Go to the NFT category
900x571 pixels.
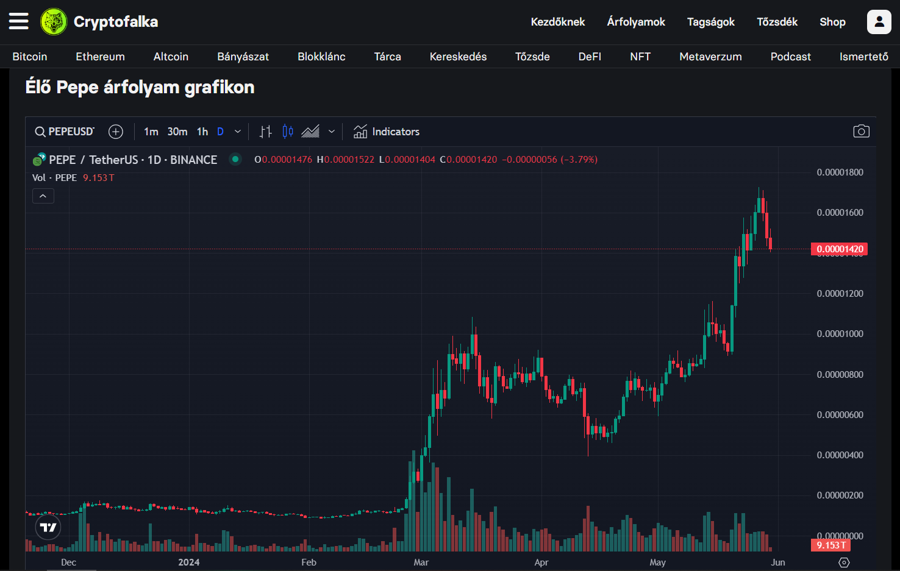coord(640,57)
